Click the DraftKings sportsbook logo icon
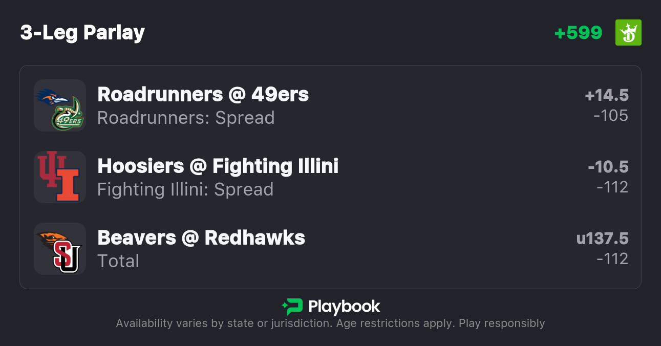This screenshot has height=346, width=661. pos(628,33)
